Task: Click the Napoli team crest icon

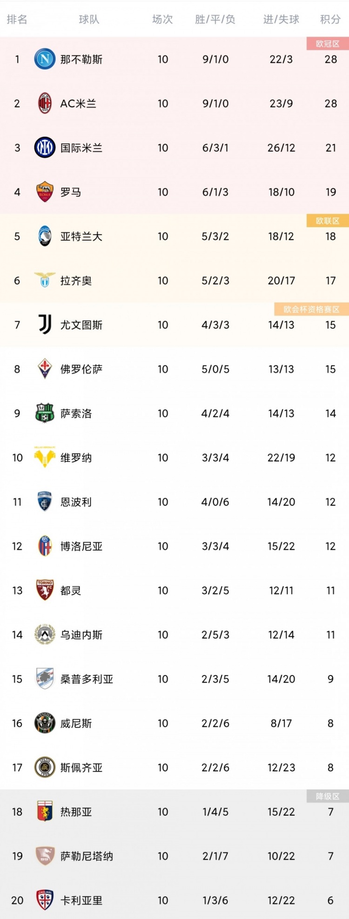Action: tap(45, 59)
